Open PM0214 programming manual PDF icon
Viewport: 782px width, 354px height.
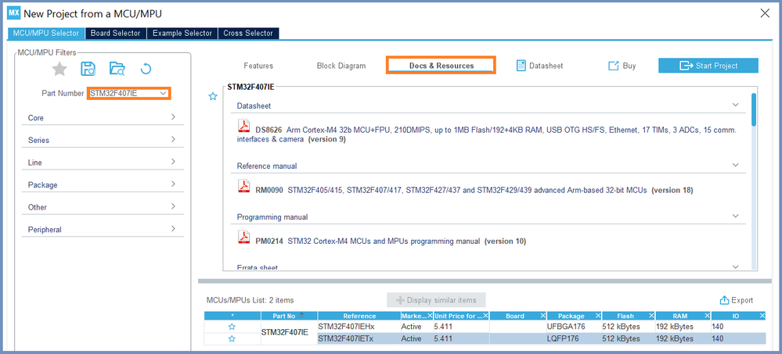click(243, 237)
